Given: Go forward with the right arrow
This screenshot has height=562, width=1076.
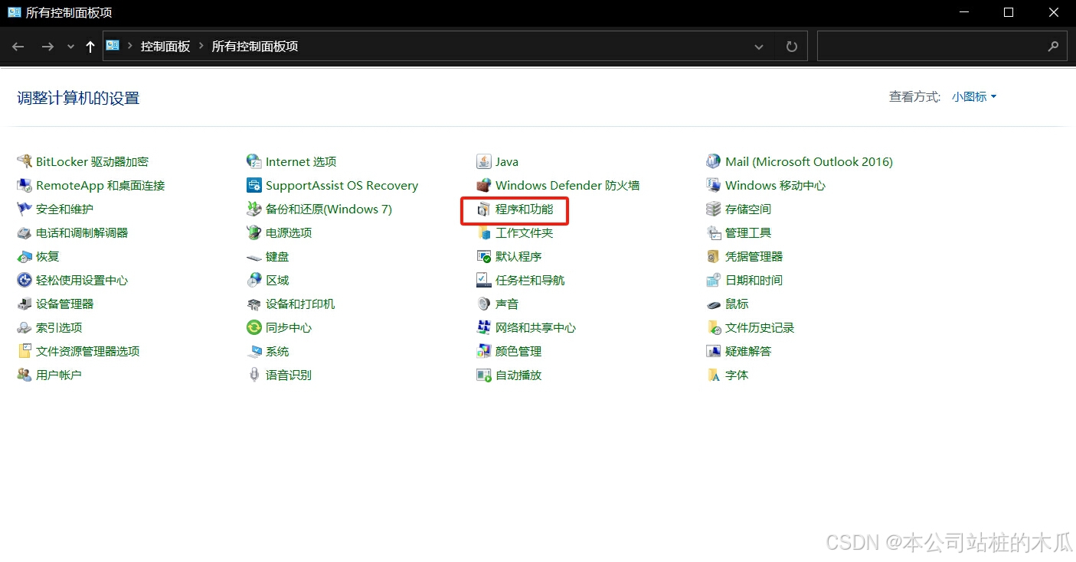Looking at the screenshot, I should pyautogui.click(x=47, y=47).
